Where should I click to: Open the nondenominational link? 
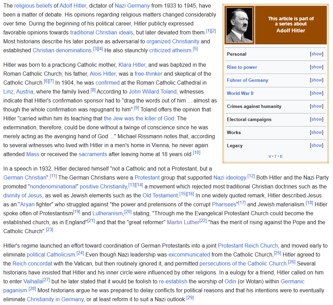53,186
